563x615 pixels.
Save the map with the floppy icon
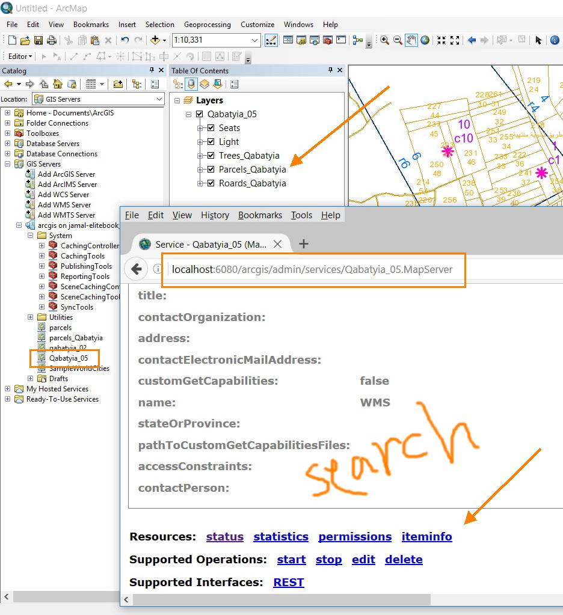pyautogui.click(x=38, y=40)
